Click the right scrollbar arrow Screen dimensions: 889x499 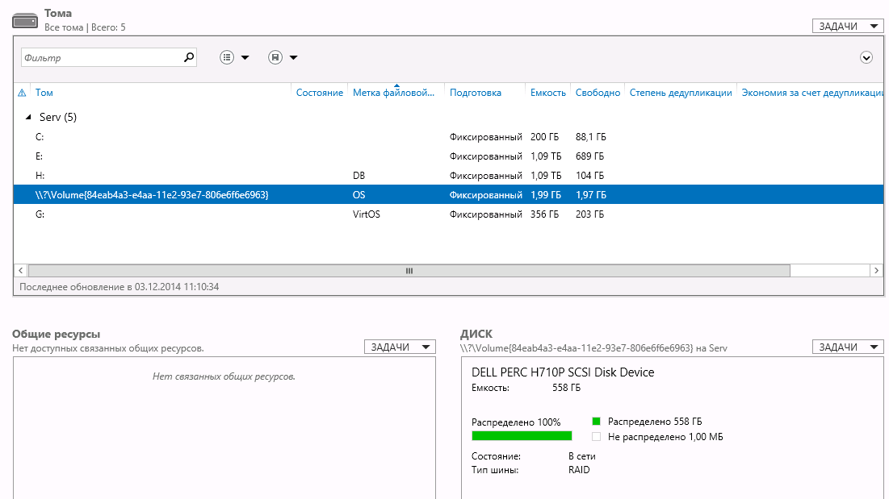877,270
